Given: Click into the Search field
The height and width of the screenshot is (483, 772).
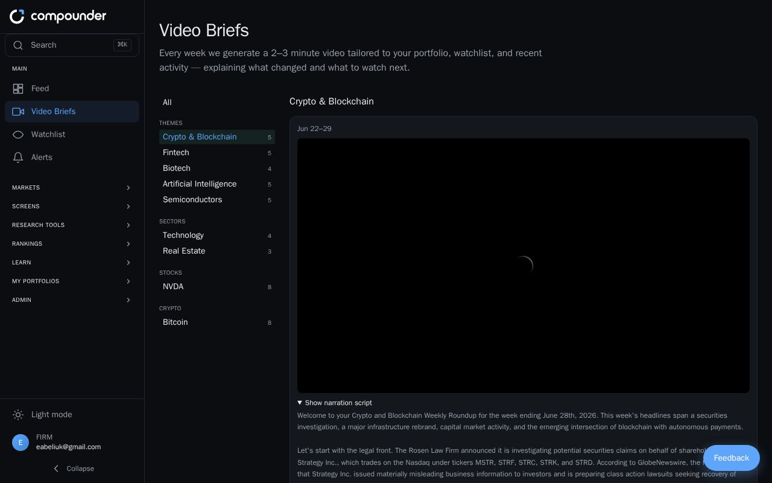Looking at the screenshot, I should (72, 45).
